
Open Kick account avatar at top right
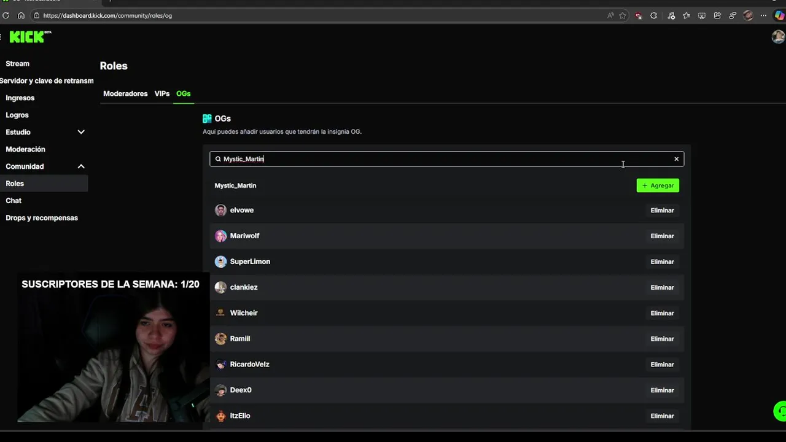(778, 37)
